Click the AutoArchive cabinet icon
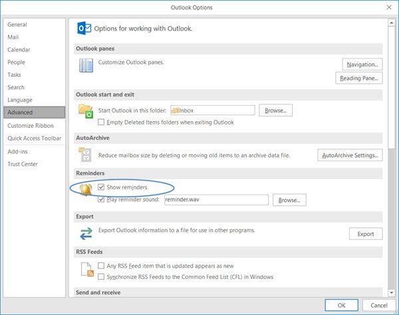 tap(86, 155)
